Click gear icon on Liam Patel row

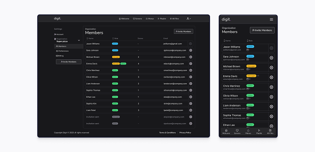[x=191, y=110]
